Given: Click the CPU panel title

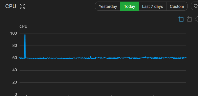Looking at the screenshot, I should point(11,6).
